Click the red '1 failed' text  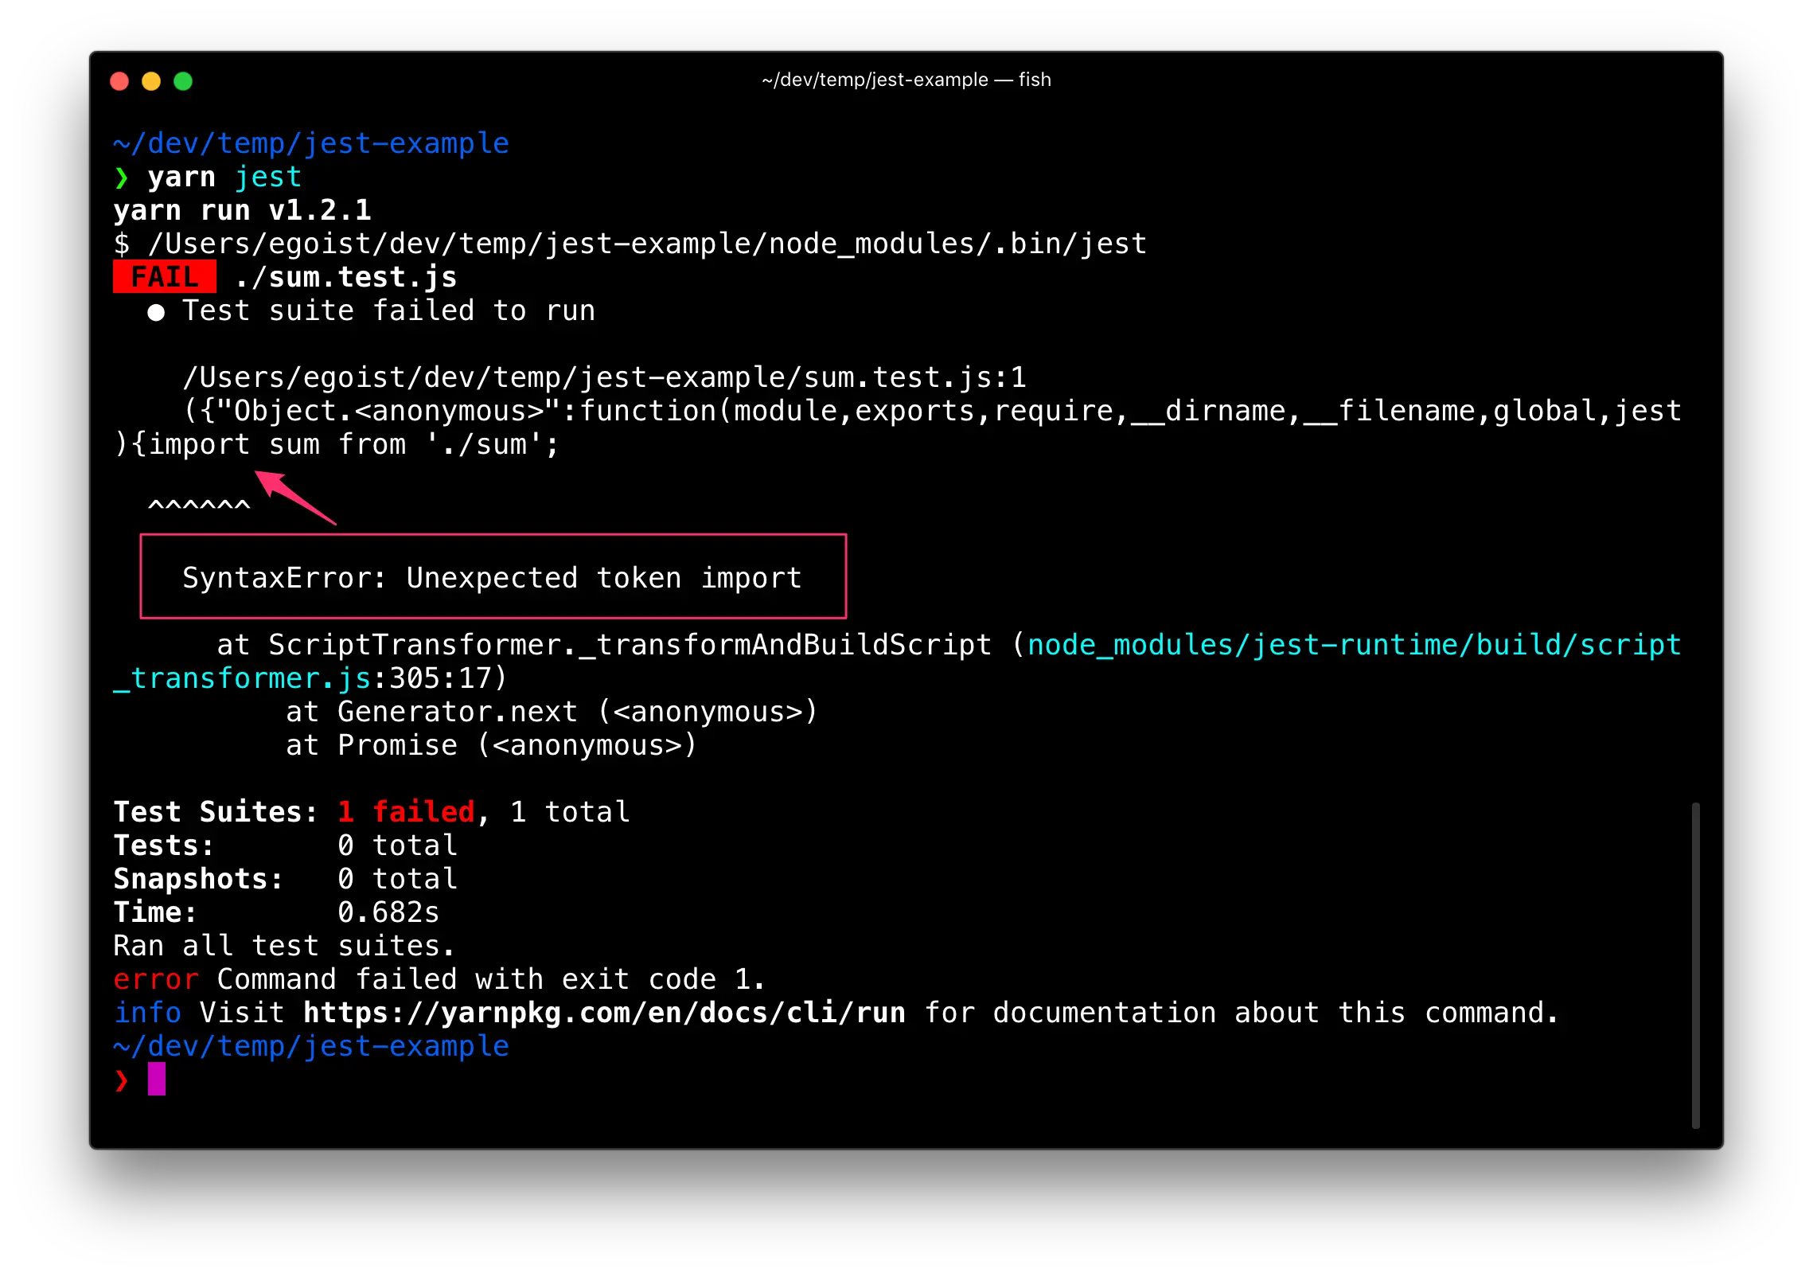[x=406, y=812]
